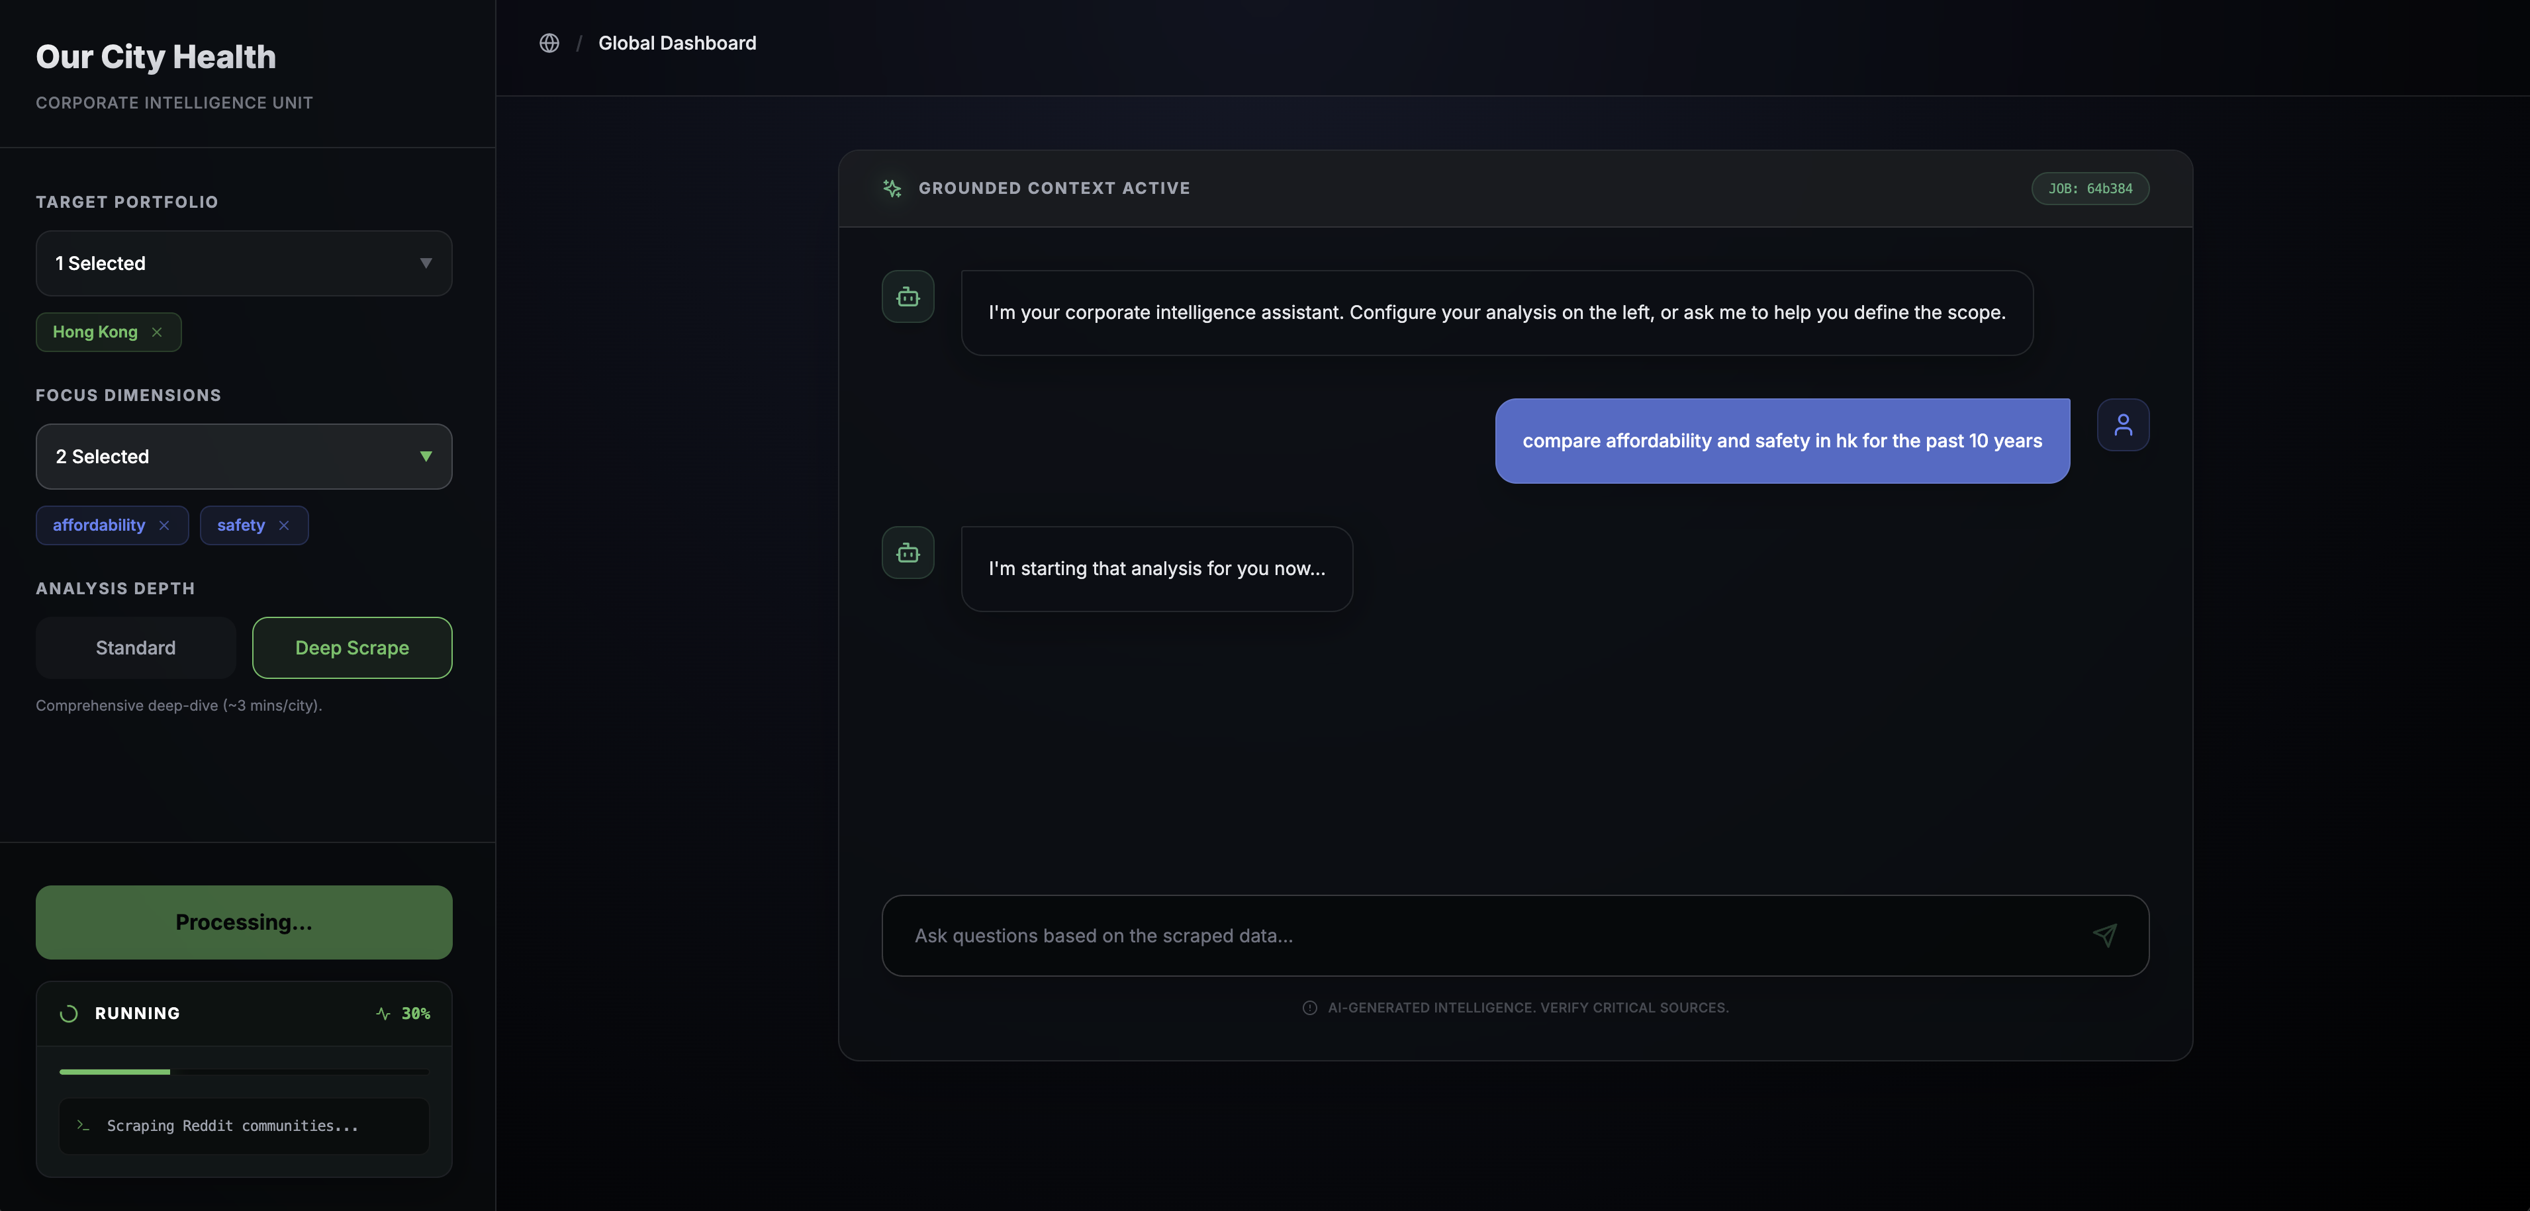Click the Processing button
Screen dimensions: 2530x1211
point(244,922)
